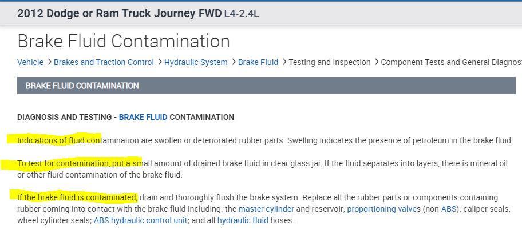Open Brakes and Traction Control breadcrumb
Screen dimensions: 522x238
[104, 62]
